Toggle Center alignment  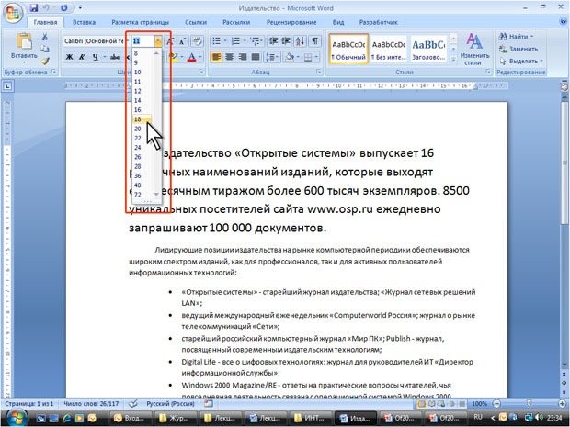[x=230, y=57]
